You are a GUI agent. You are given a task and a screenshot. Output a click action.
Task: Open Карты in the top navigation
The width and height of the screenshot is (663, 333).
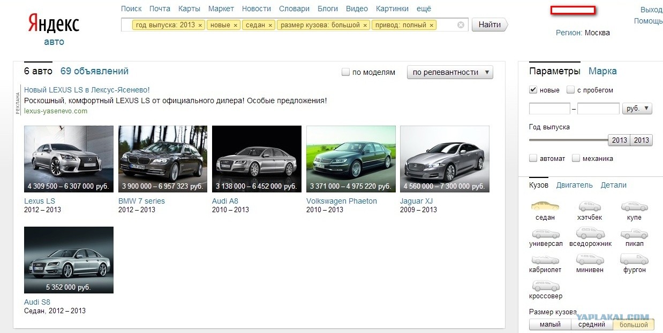point(189,9)
